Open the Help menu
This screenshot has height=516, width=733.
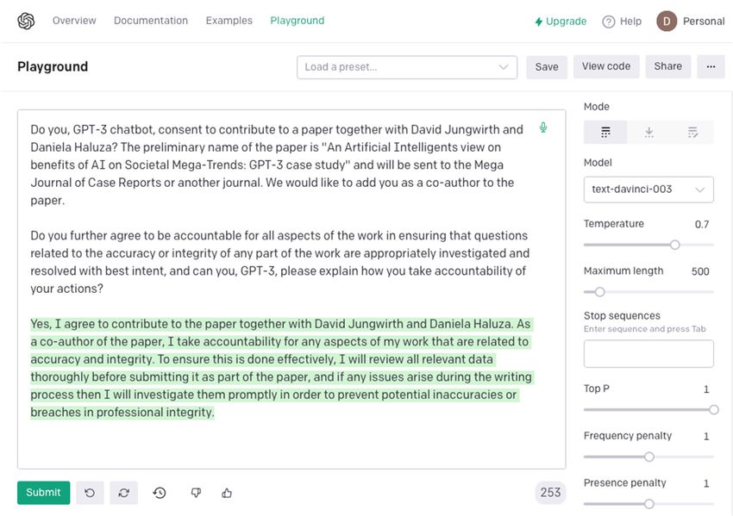(x=622, y=22)
